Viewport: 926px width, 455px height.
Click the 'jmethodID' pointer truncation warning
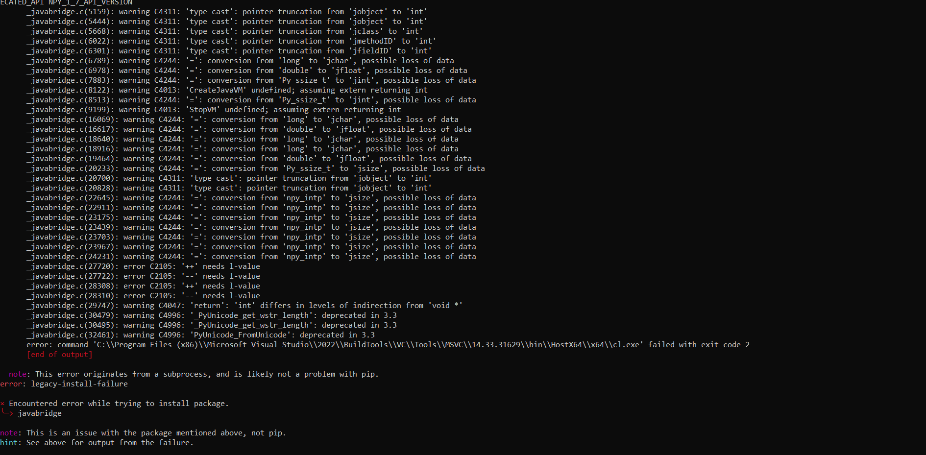(231, 41)
